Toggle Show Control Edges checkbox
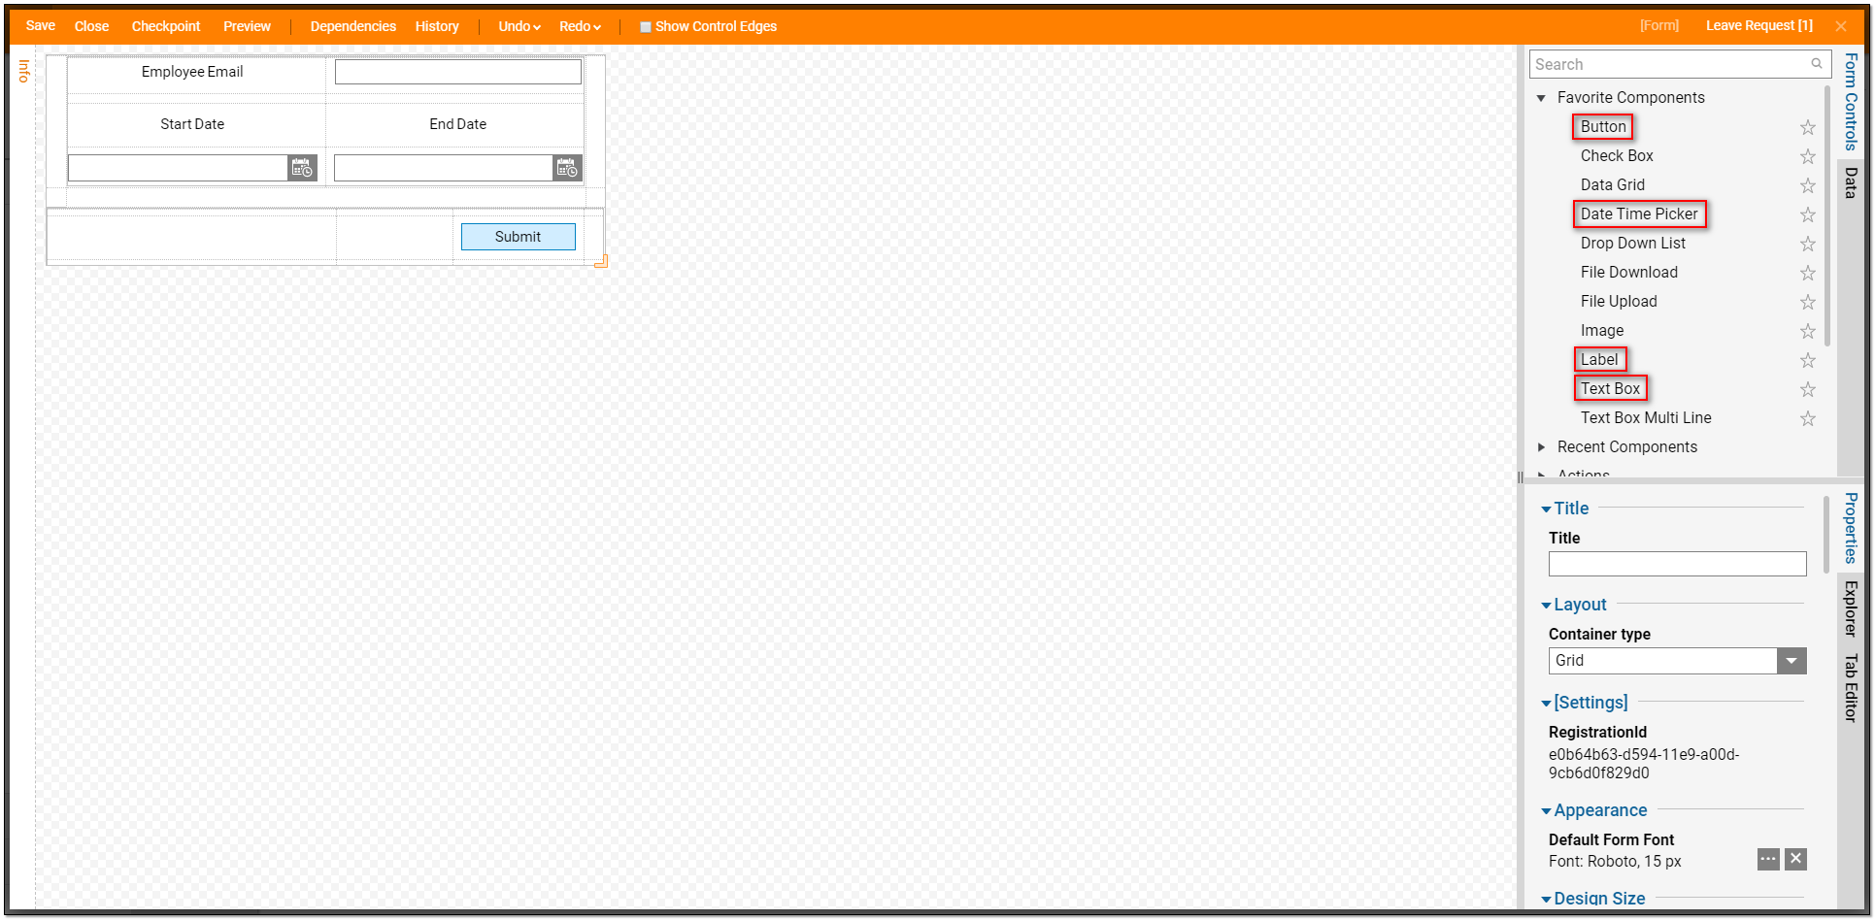The width and height of the screenshot is (1875, 920). coord(646,27)
